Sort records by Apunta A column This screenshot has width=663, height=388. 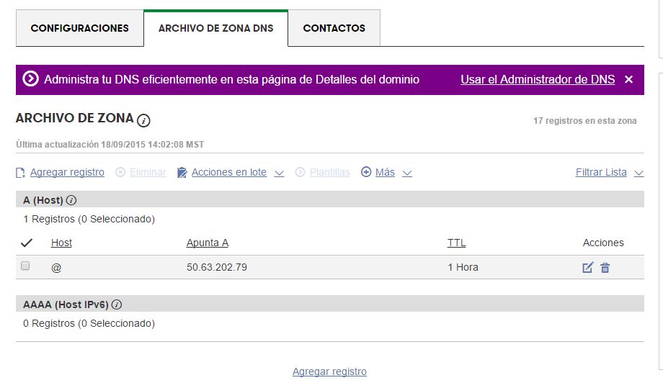point(207,243)
